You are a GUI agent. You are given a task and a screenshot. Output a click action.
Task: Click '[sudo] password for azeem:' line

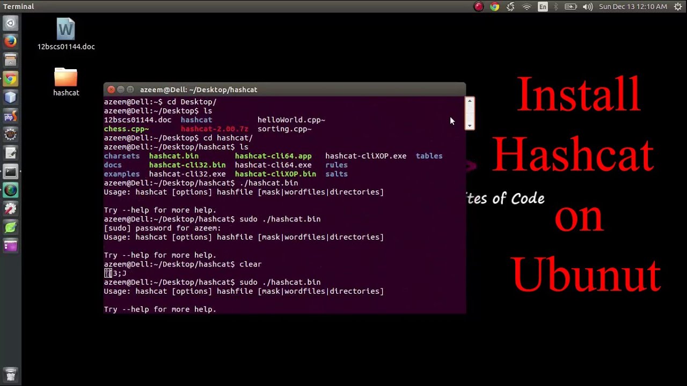click(x=163, y=228)
